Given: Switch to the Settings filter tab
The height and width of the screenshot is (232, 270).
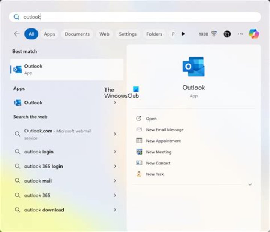Looking at the screenshot, I should click(127, 34).
